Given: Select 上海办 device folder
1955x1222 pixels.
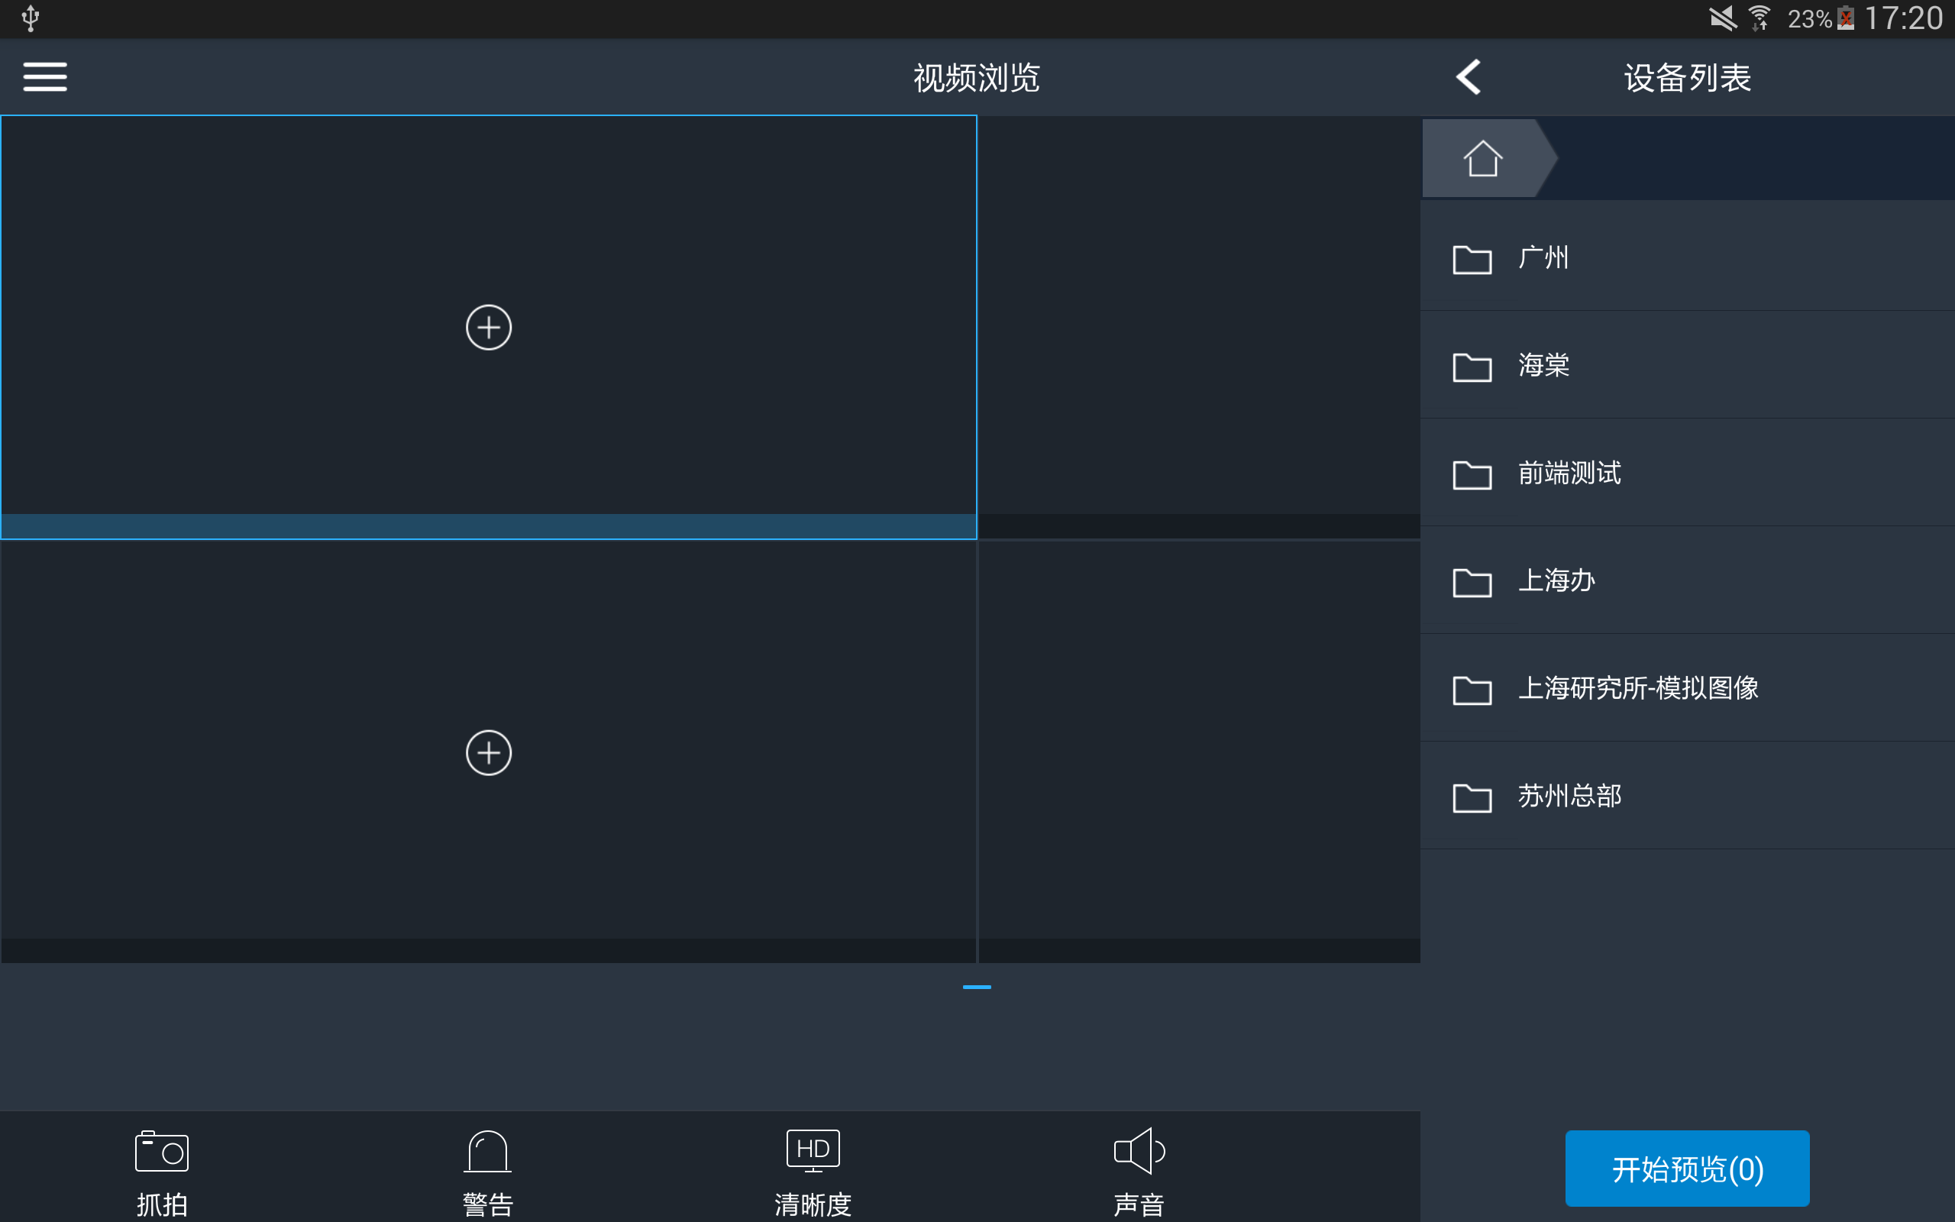Looking at the screenshot, I should pos(1686,580).
